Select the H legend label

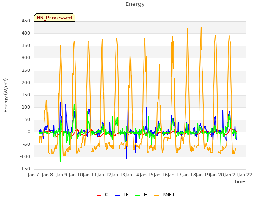146,195
